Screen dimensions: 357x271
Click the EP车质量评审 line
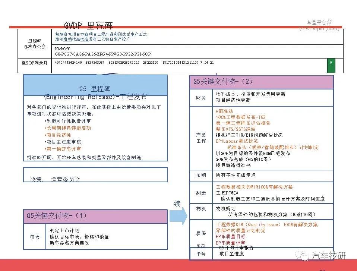231,243
